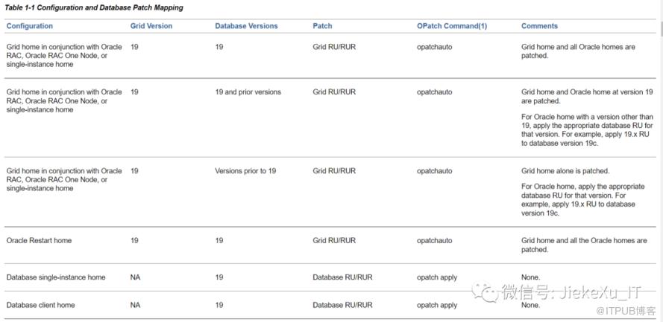This screenshot has width=663, height=322.
Task: Click the OPatch Command(1) column header
Action: pos(452,26)
